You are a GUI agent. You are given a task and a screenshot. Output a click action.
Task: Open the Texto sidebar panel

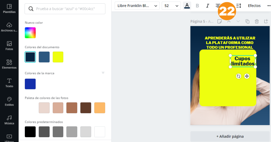coord(9,83)
